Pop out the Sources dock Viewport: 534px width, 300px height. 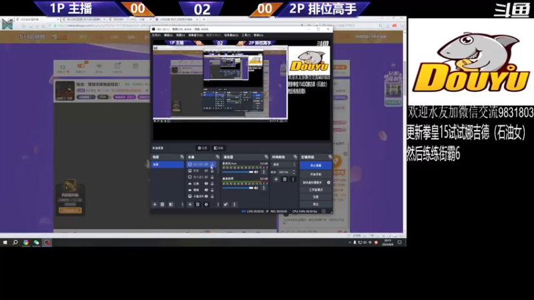tap(218, 157)
